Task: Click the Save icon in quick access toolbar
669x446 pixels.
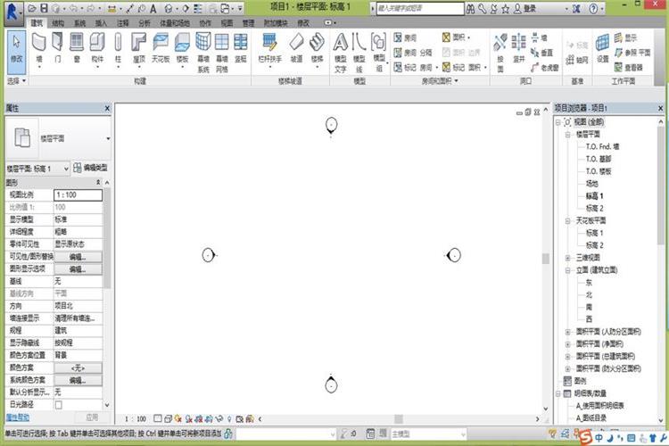Action: pyautogui.click(x=44, y=8)
